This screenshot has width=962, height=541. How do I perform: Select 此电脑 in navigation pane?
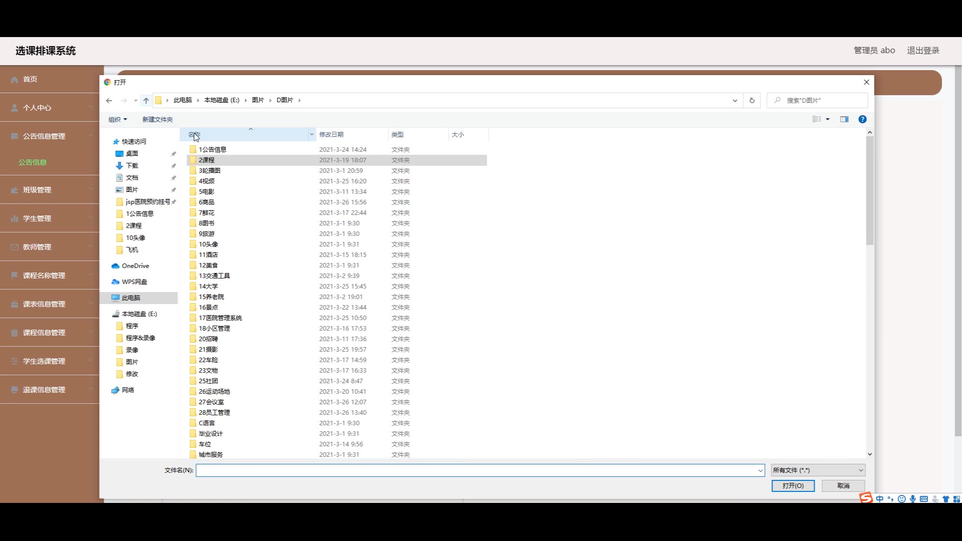[131, 298]
